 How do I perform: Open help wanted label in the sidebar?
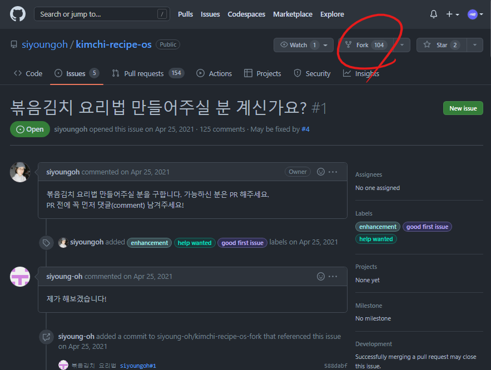pos(376,239)
